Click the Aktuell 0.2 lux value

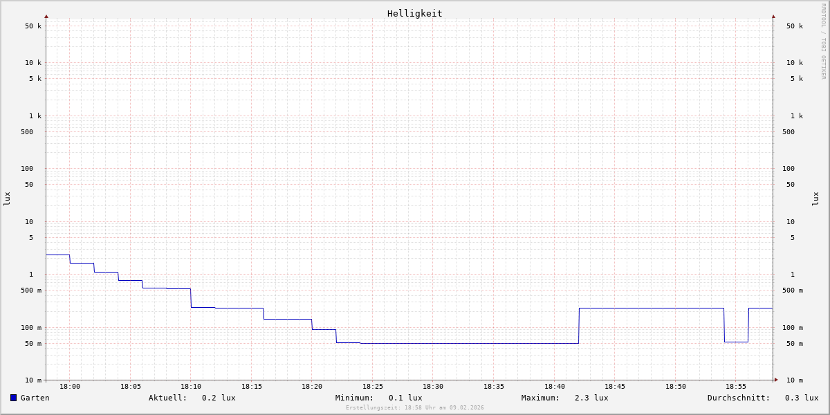point(219,398)
